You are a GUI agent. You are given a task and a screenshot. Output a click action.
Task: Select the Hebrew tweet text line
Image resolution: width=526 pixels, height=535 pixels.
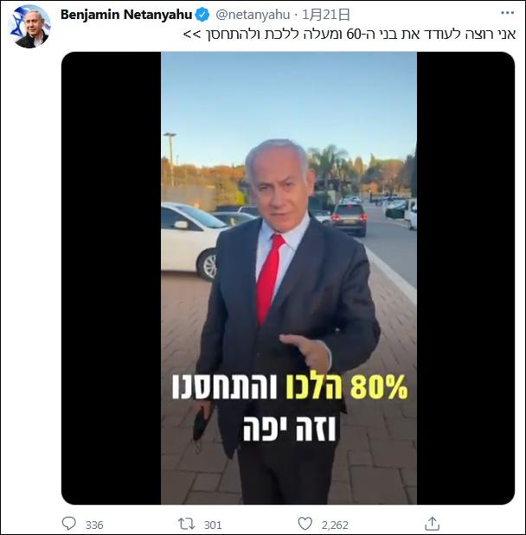pyautogui.click(x=349, y=35)
